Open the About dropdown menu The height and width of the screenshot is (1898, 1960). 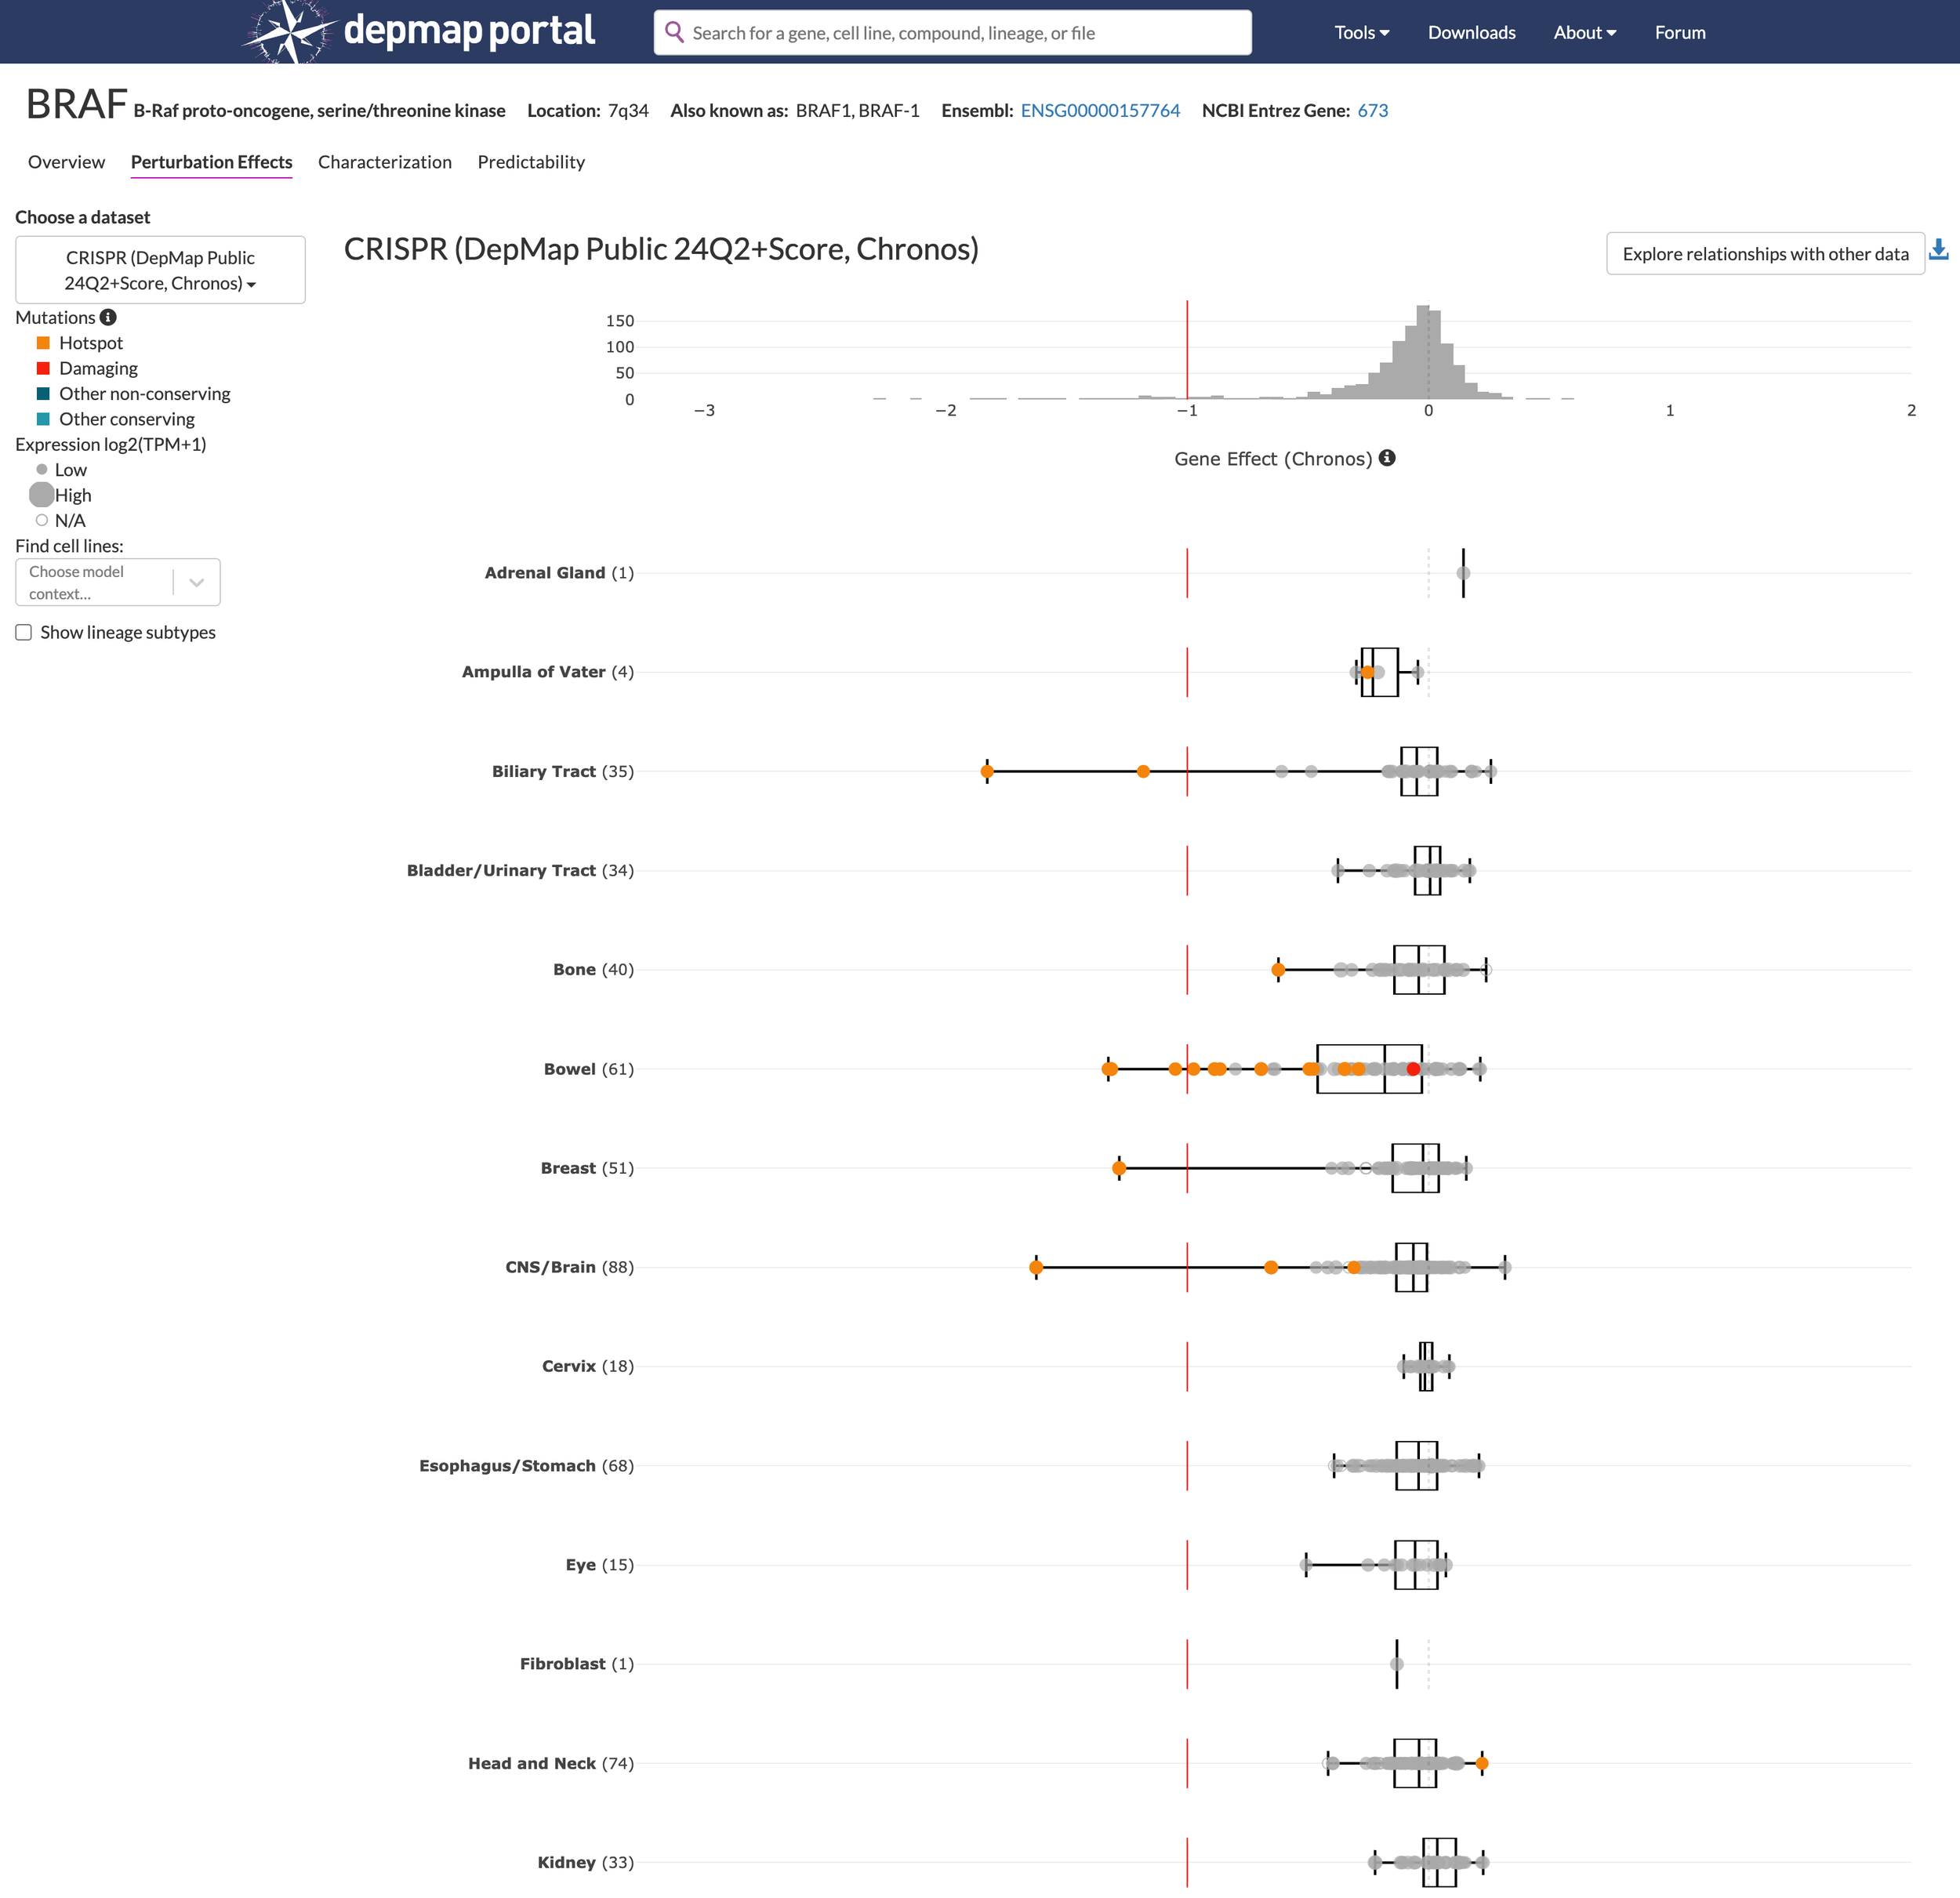tap(1584, 32)
